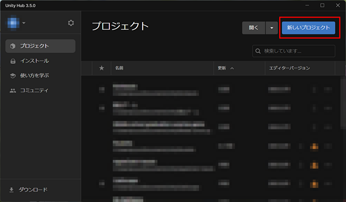The width and height of the screenshot is (346, 202).
Task: Click the download arrow icon
Action: click(x=11, y=190)
